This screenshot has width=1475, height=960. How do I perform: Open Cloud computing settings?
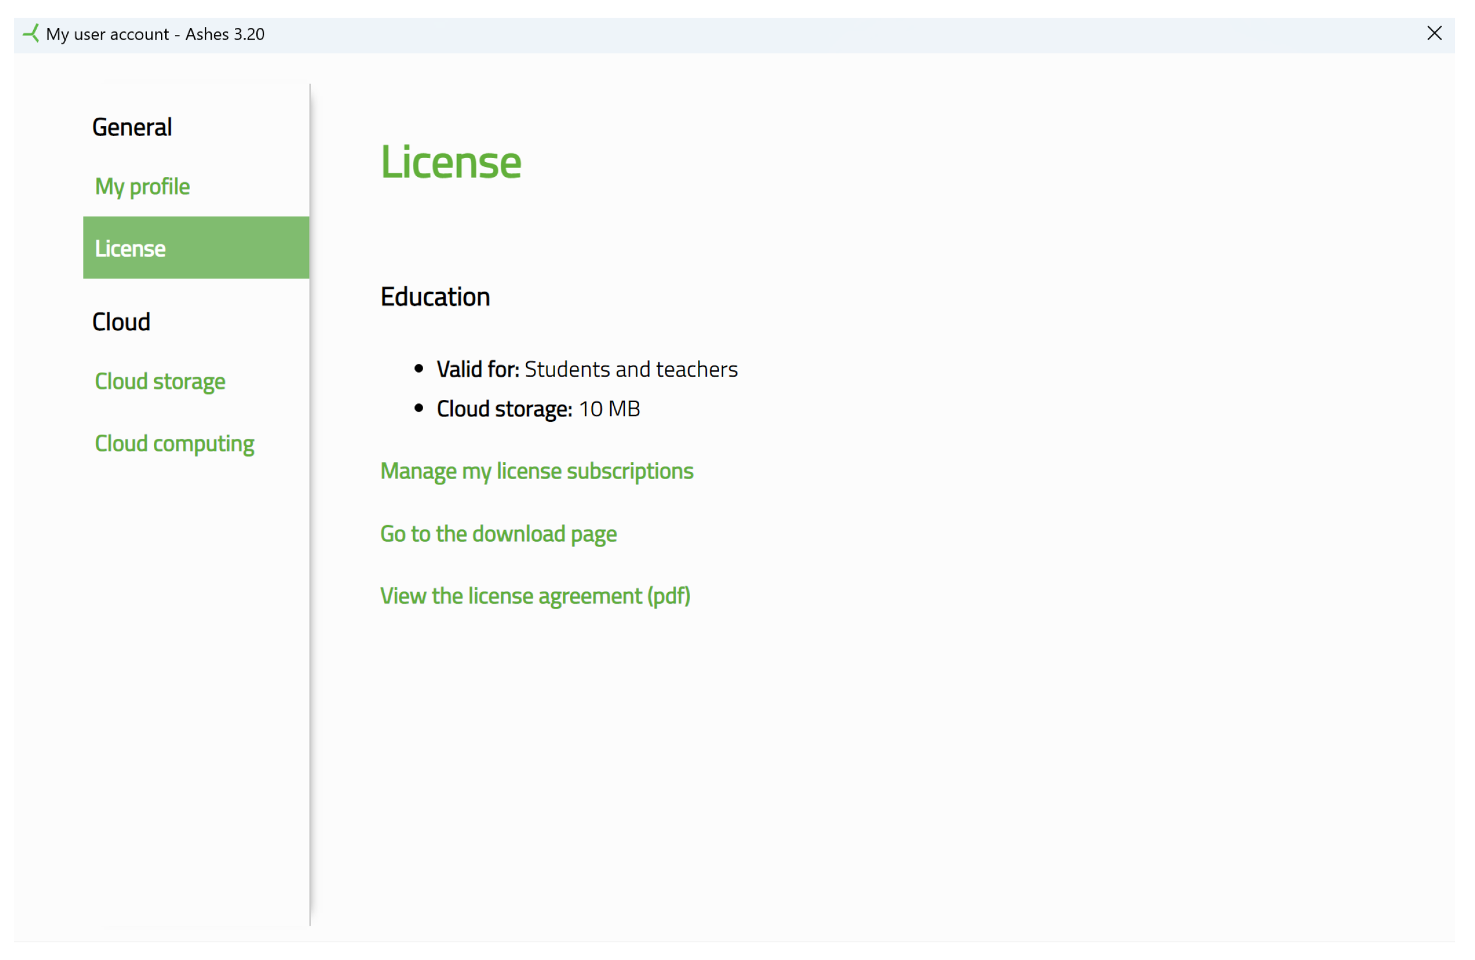(x=174, y=443)
